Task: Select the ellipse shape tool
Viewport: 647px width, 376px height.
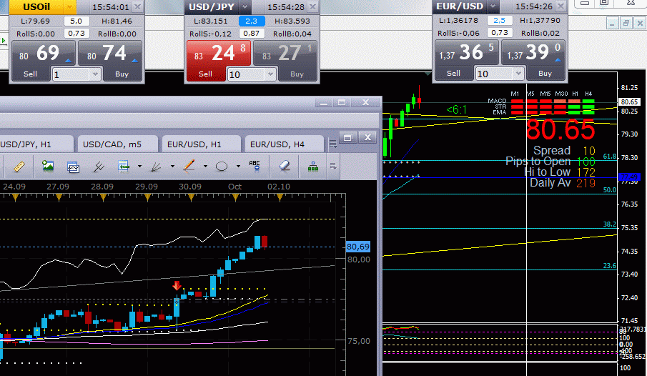Action: pyautogui.click(x=222, y=167)
